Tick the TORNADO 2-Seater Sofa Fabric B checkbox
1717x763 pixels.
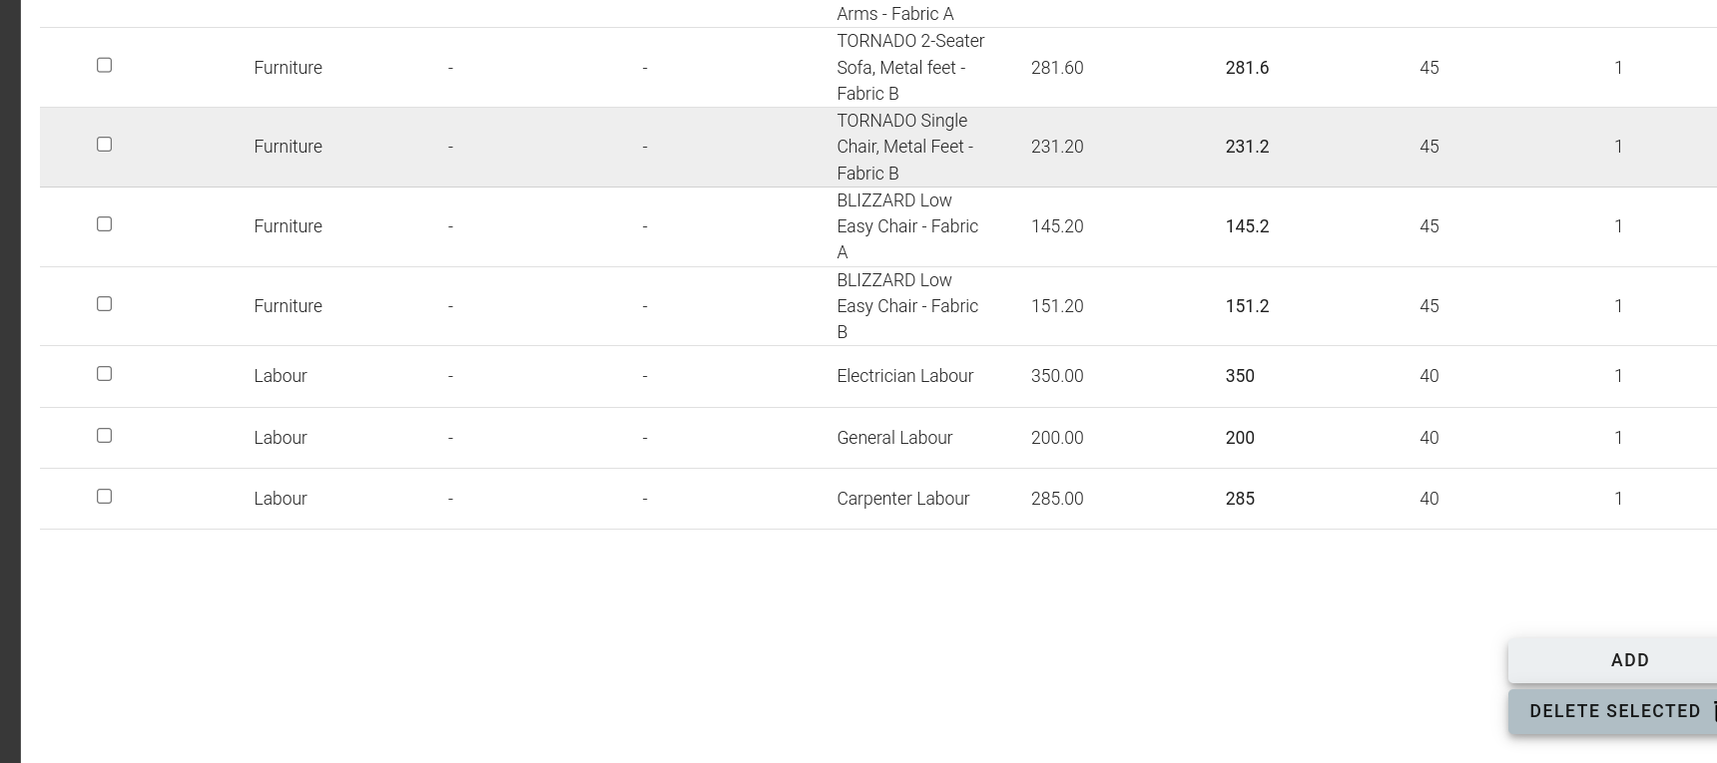pos(104,65)
